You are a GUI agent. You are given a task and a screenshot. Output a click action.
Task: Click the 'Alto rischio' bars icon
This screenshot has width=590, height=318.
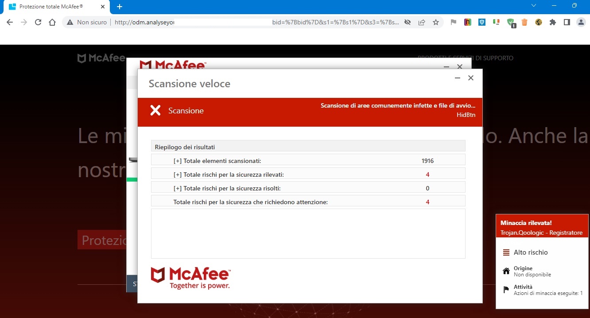506,252
